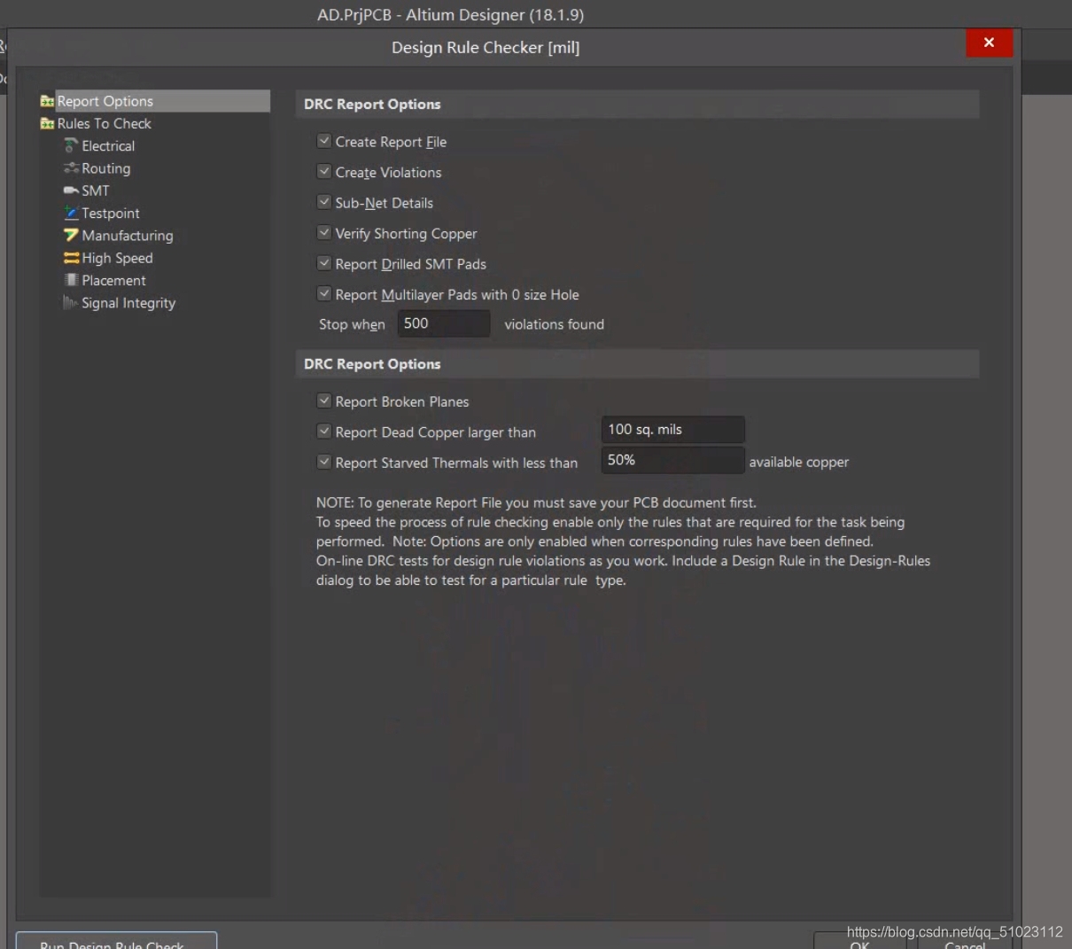
Task: Uncheck Report Broken Planes
Action: point(324,401)
